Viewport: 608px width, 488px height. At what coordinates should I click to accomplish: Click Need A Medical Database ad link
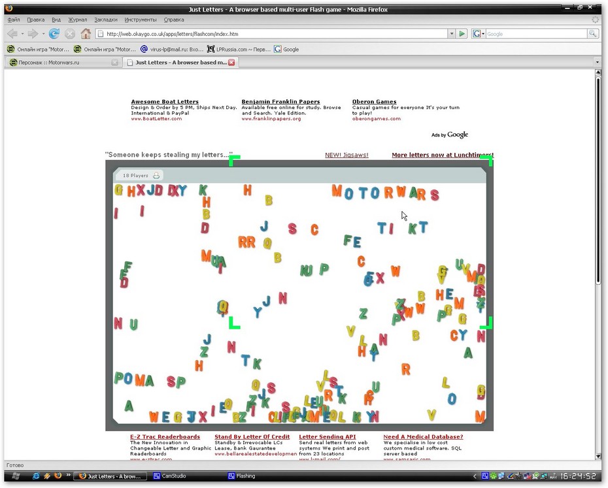pyautogui.click(x=423, y=437)
